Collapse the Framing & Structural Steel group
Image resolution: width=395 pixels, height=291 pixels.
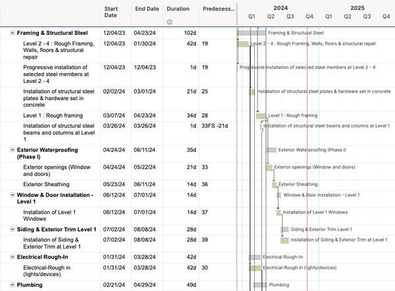12,33
